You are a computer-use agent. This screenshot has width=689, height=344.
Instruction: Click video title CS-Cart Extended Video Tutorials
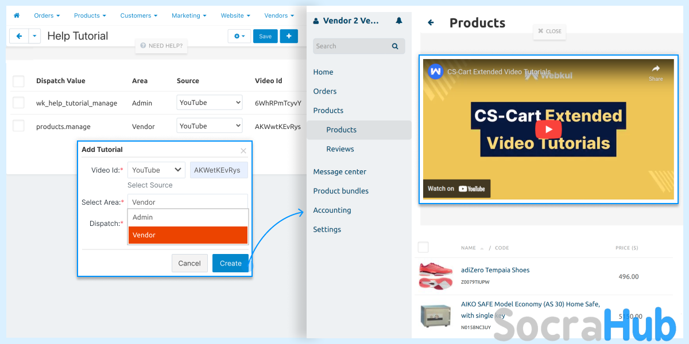(498, 72)
